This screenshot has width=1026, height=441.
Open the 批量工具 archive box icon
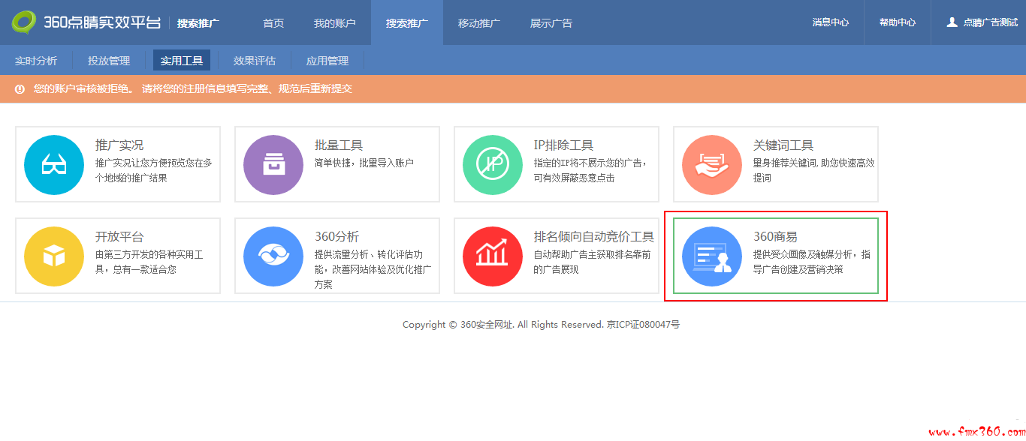[x=273, y=165]
